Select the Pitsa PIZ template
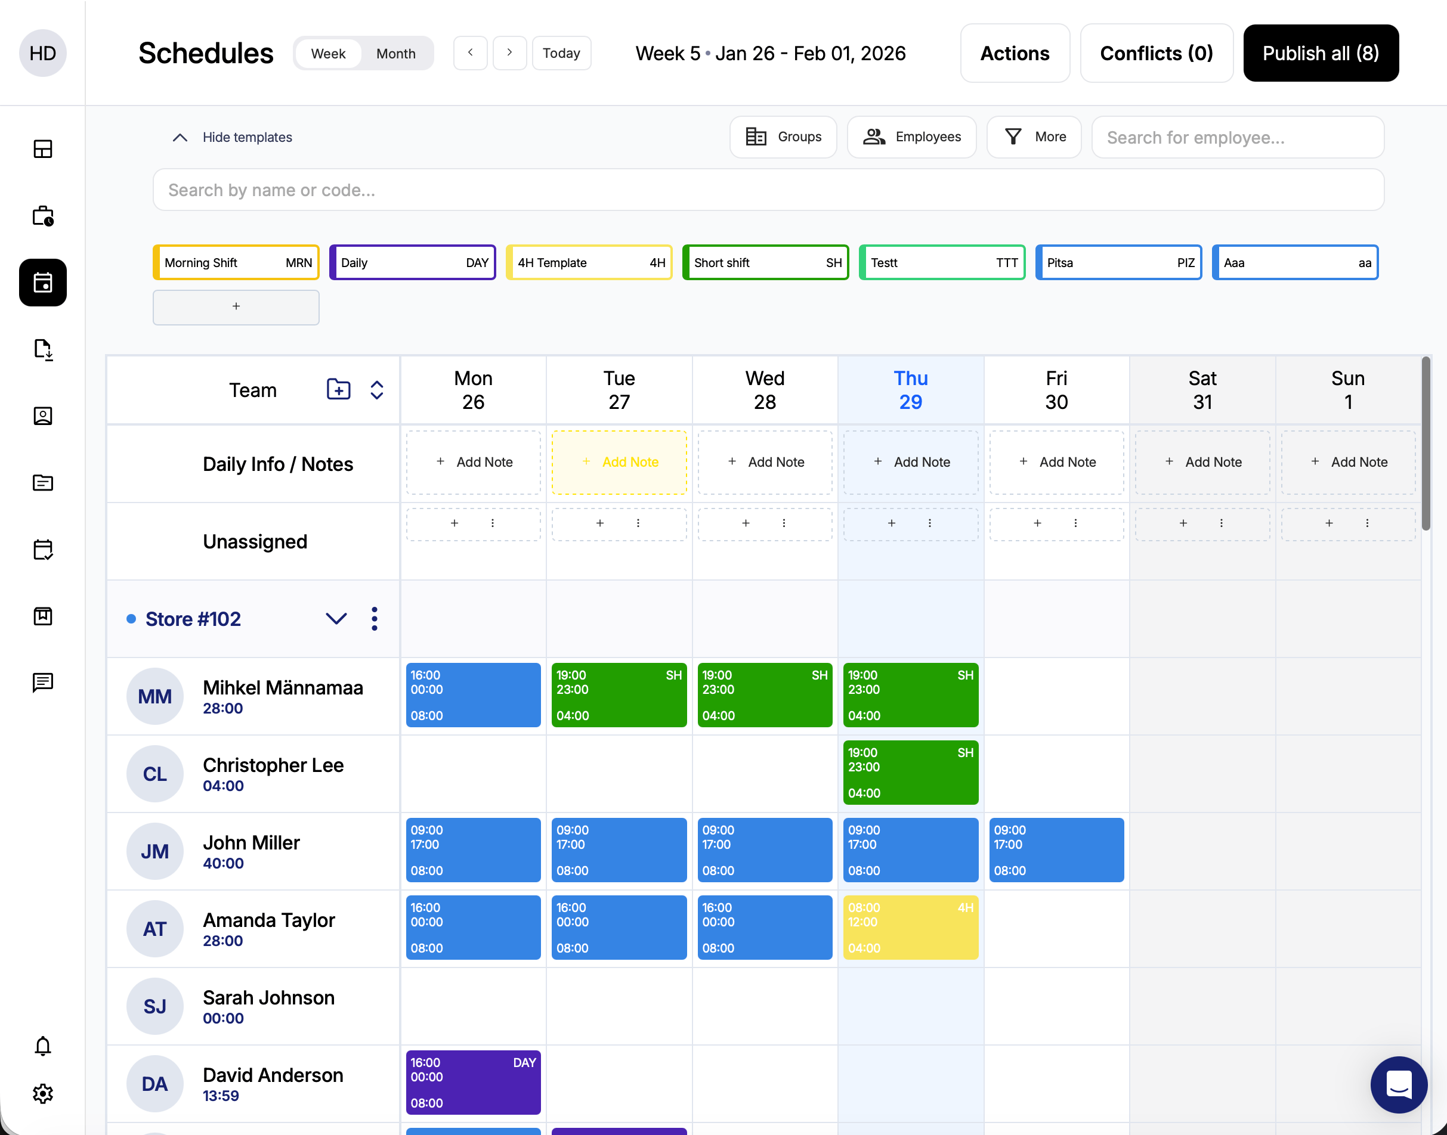Screen dimensions: 1447x1135 (x=1118, y=262)
